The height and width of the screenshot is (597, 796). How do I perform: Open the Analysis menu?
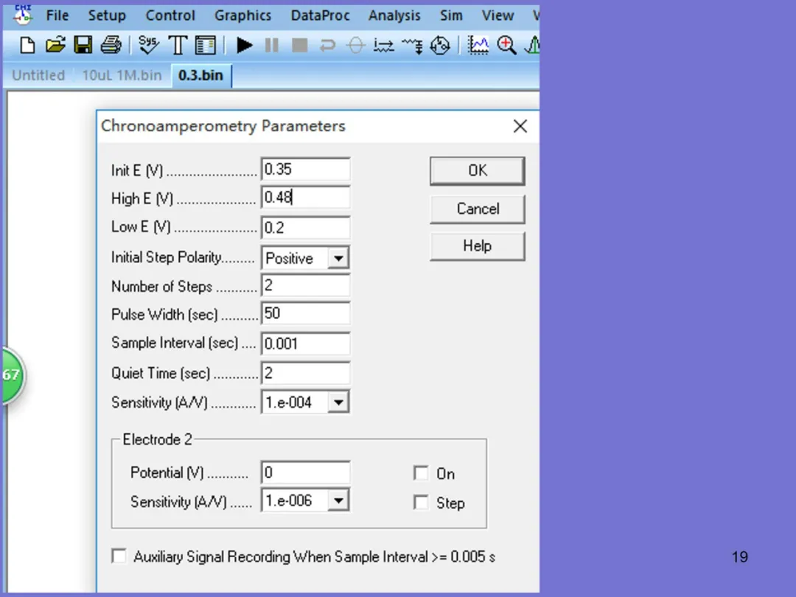[x=394, y=15]
